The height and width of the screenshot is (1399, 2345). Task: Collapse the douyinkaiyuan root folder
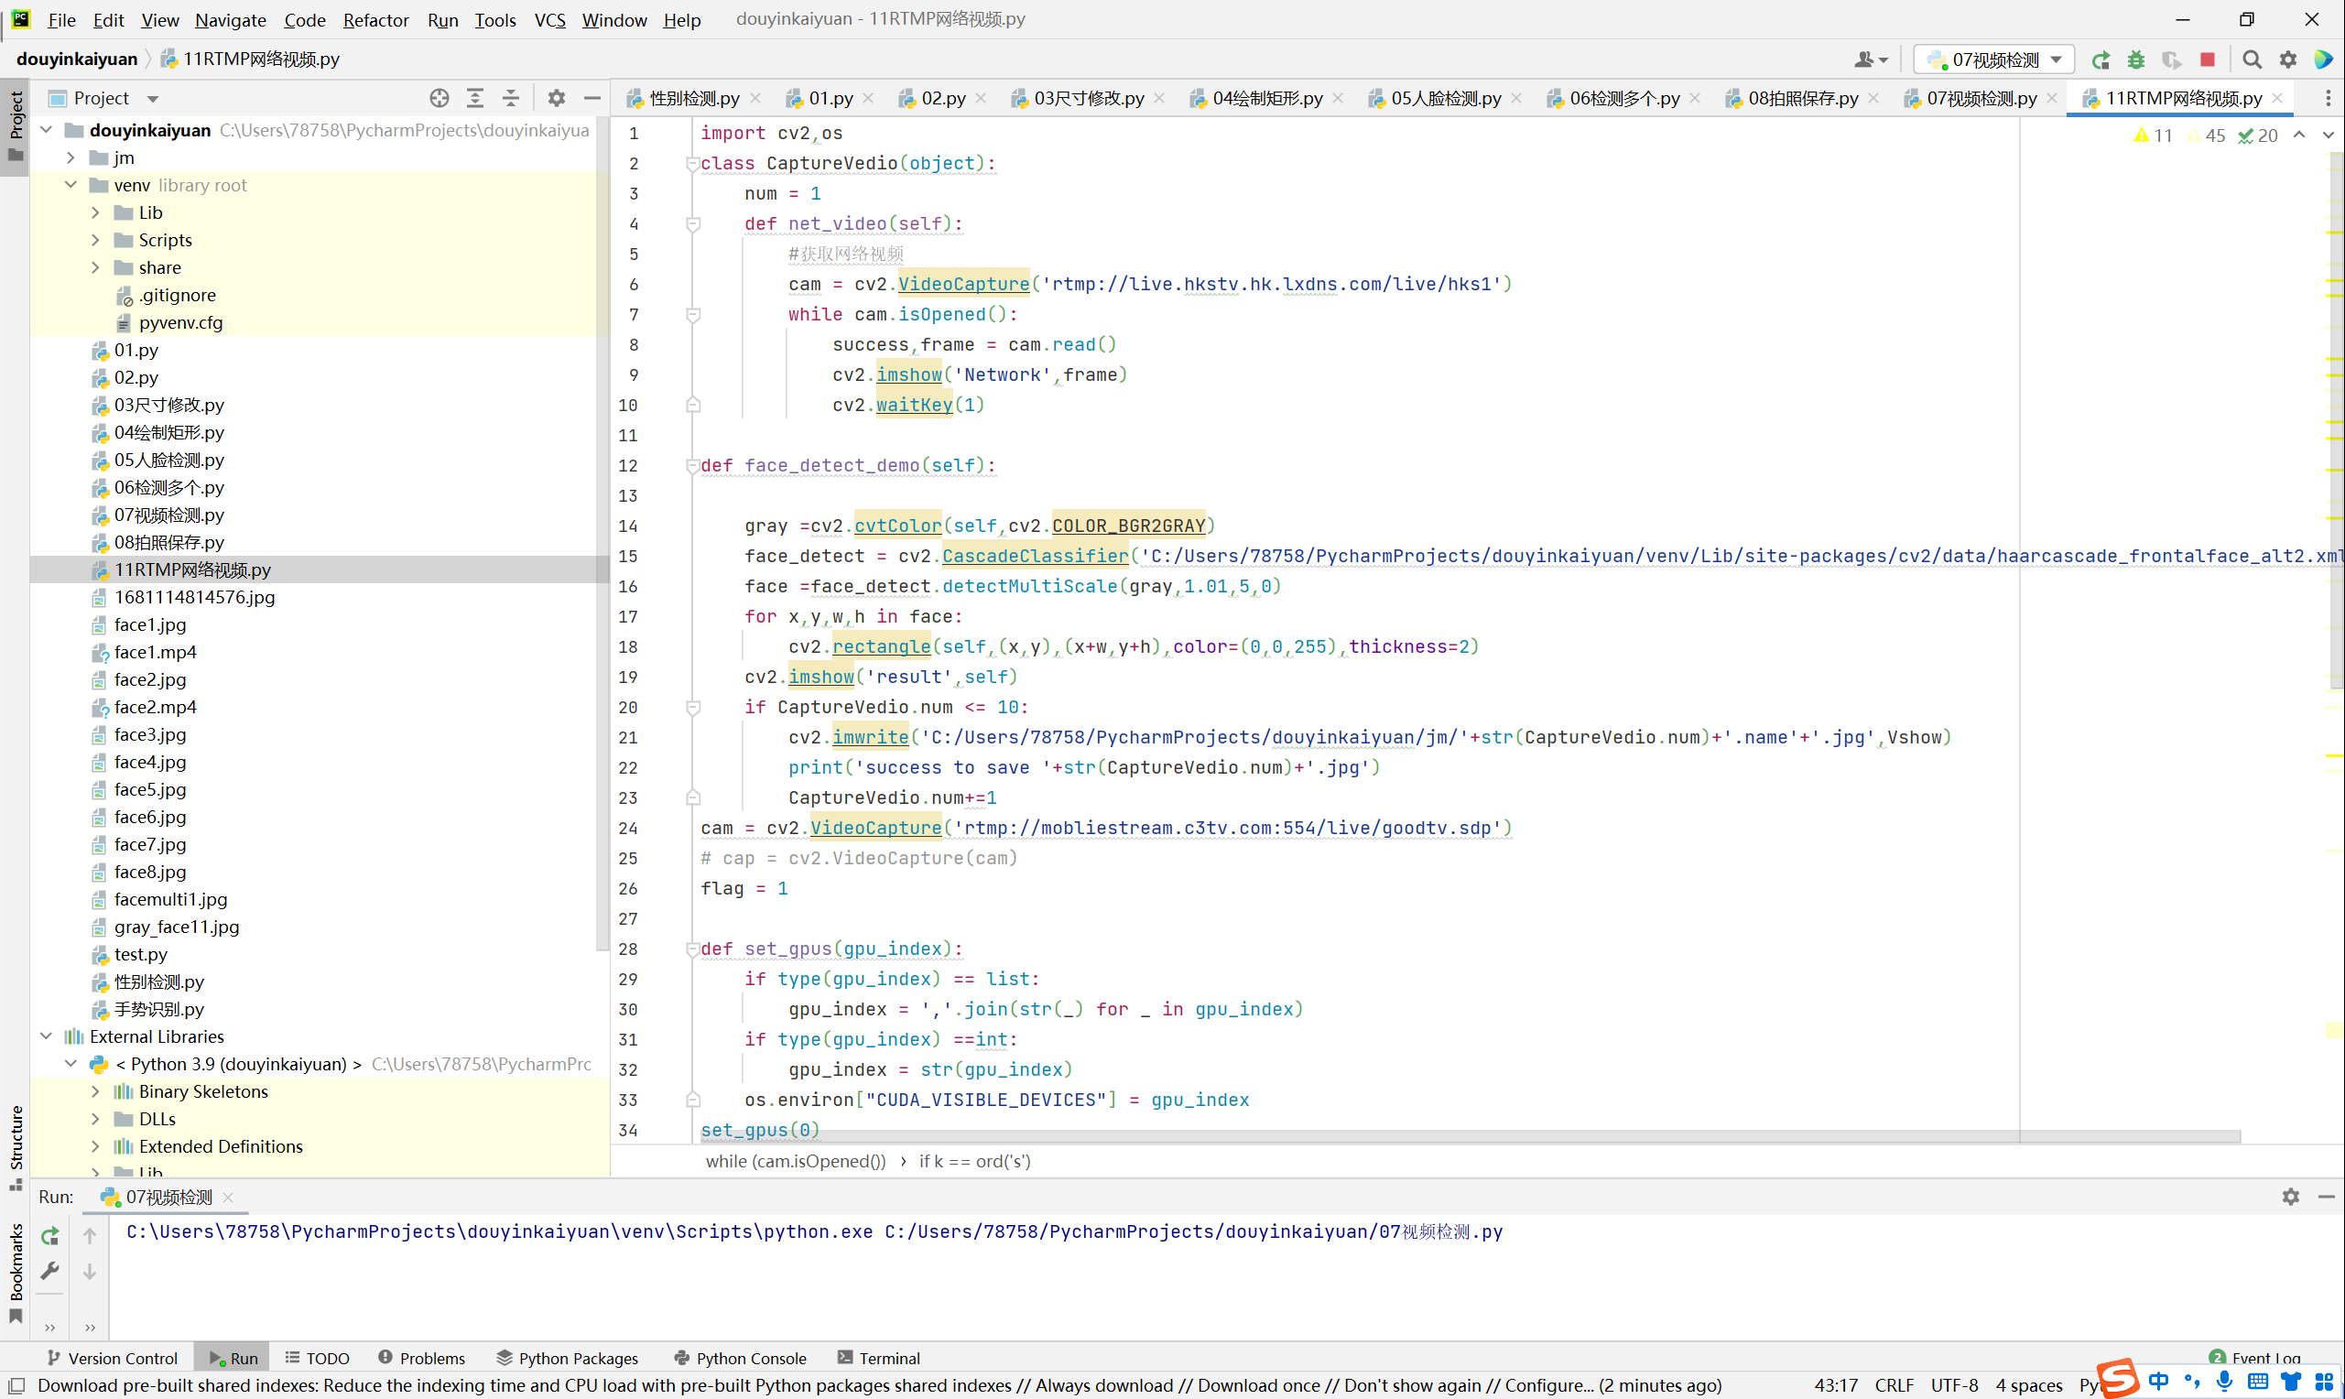[x=46, y=130]
